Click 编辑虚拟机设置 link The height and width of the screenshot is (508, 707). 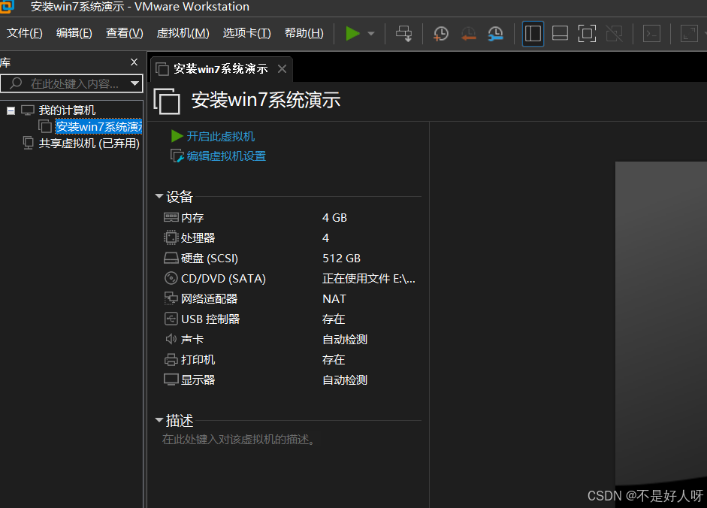pos(226,156)
